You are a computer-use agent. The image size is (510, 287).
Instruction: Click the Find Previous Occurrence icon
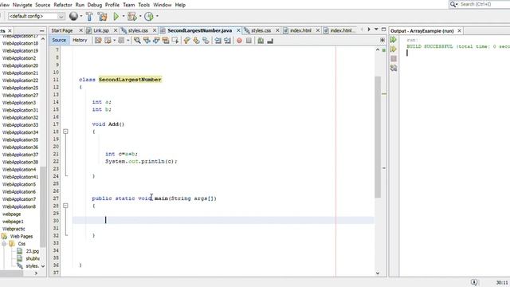pyautogui.click(x=147, y=41)
